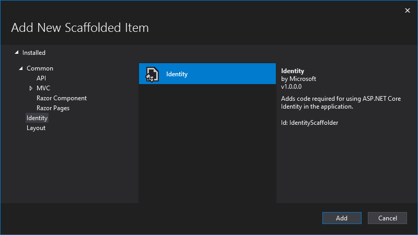Image resolution: width=418 pixels, height=235 pixels.
Task: Close the Add New Scaffolded Item dialog
Action: pos(408,10)
